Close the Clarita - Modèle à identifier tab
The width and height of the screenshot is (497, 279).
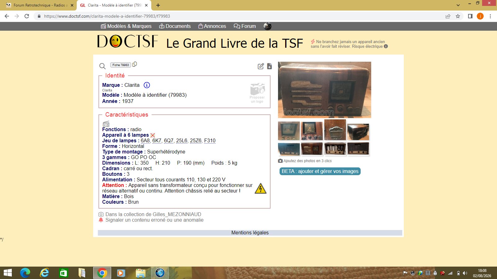146,5
